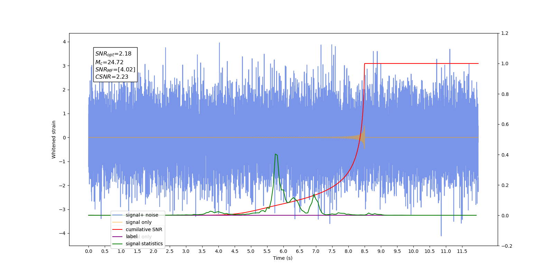Click the 6.0 tick label on the time axis
553x276 pixels.
pyautogui.click(x=283, y=251)
